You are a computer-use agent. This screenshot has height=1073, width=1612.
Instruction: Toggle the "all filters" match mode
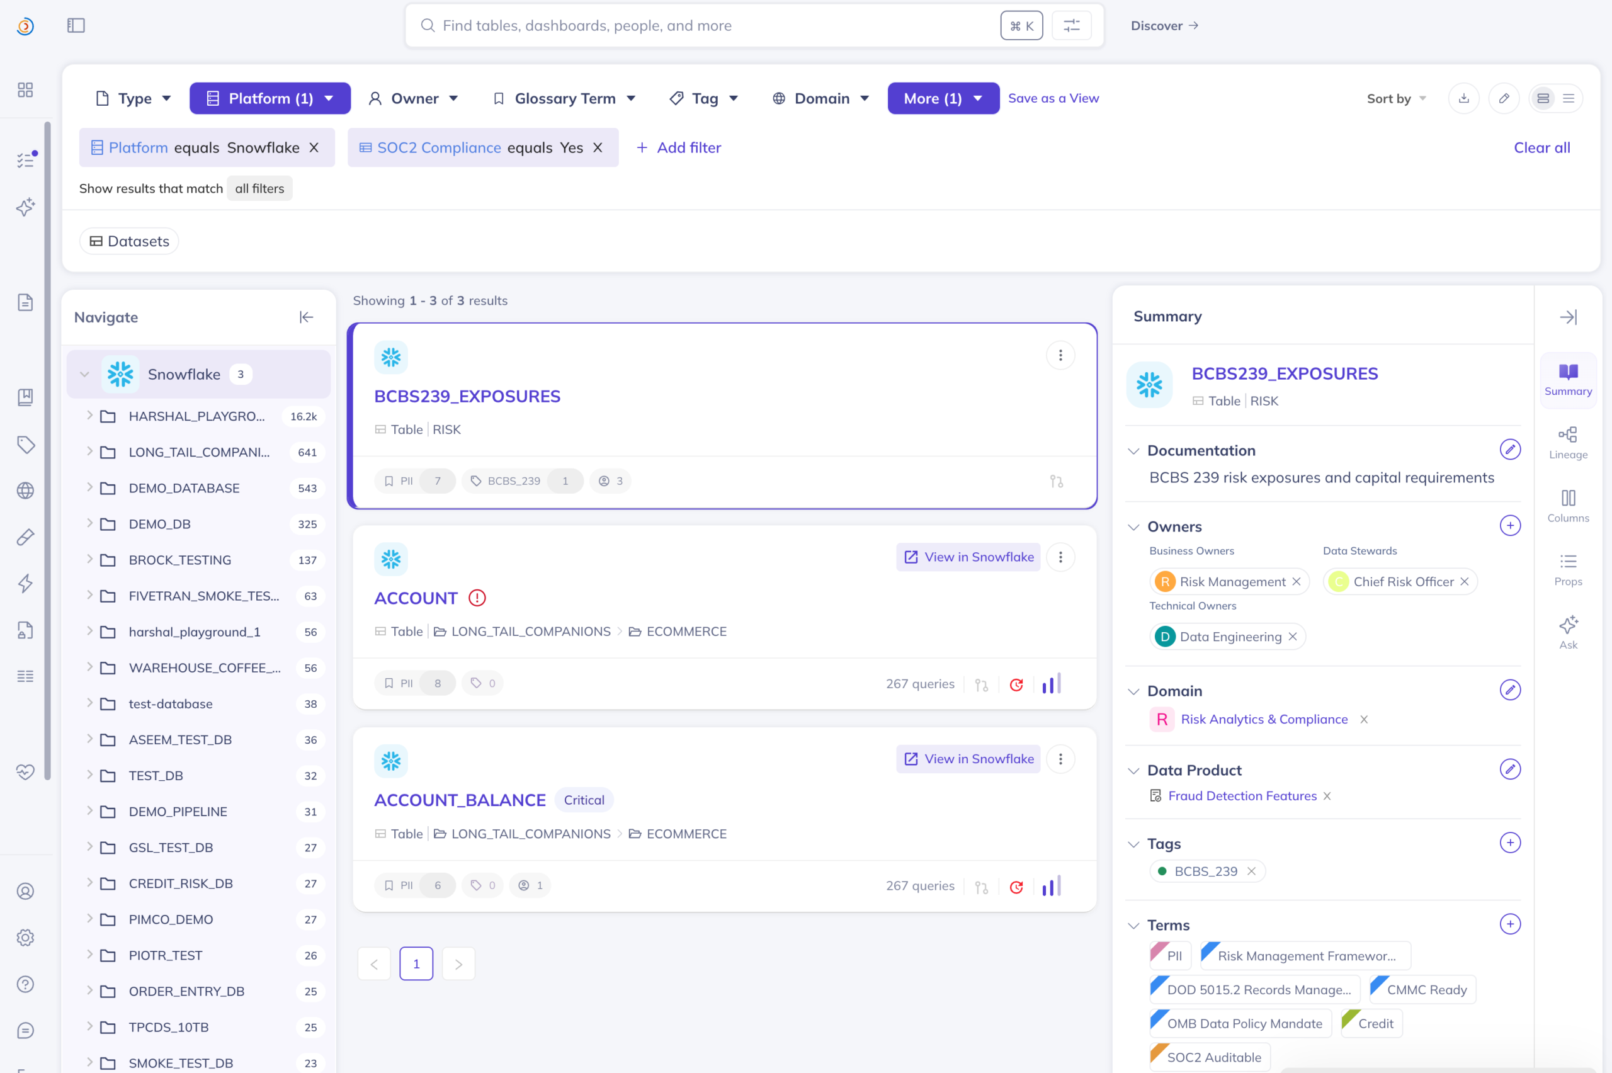click(259, 188)
